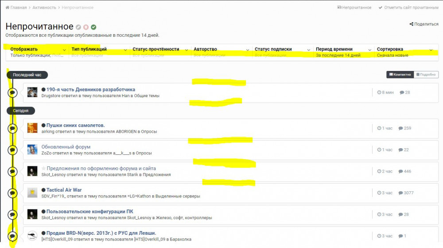Click timeline comment bubble for Tactical Air War

(12, 193)
